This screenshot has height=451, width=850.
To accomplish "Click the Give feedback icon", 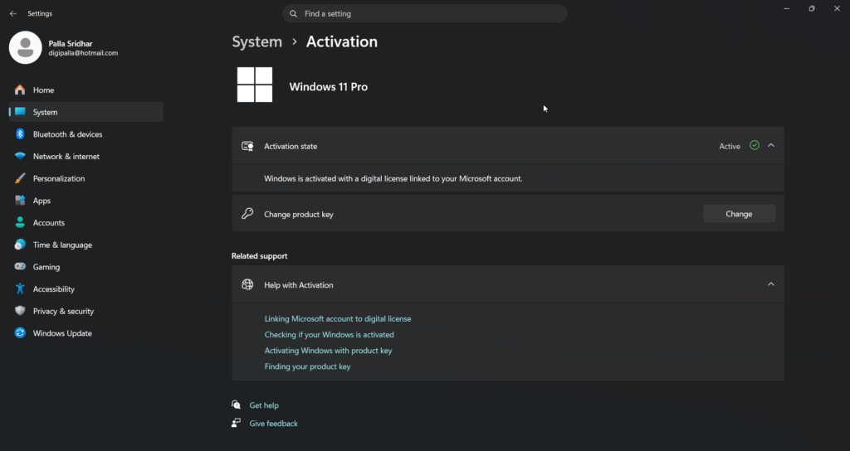I will tap(236, 423).
